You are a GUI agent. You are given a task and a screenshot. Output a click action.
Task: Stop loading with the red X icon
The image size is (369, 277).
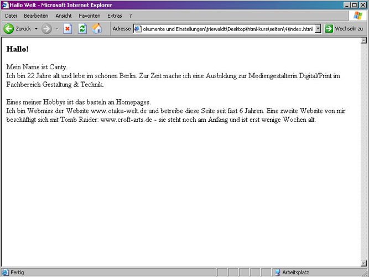click(x=67, y=29)
